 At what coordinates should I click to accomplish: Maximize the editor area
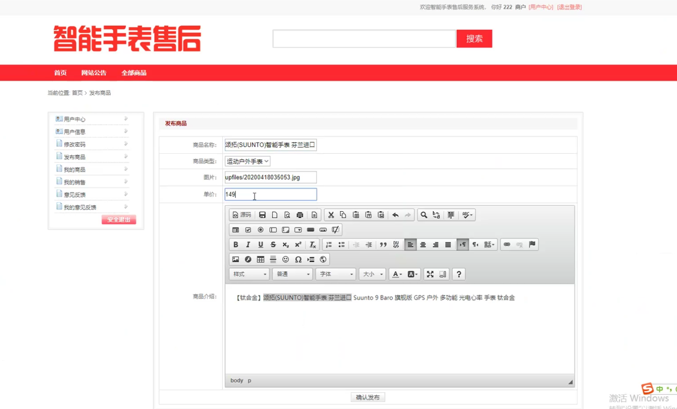[430, 274]
